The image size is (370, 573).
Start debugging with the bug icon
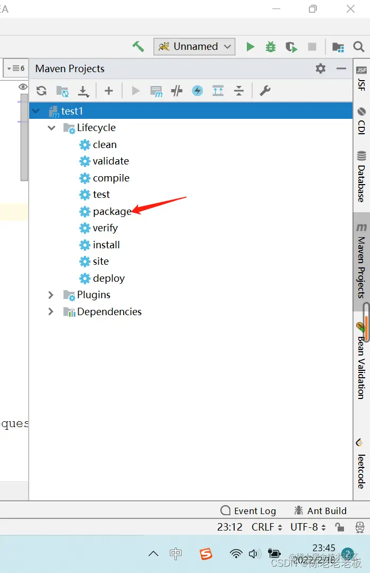271,47
